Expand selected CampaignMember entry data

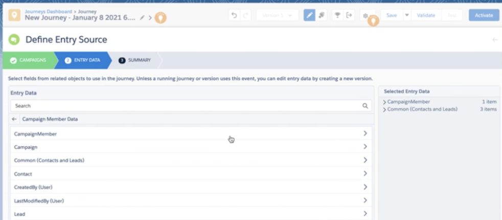(x=384, y=102)
